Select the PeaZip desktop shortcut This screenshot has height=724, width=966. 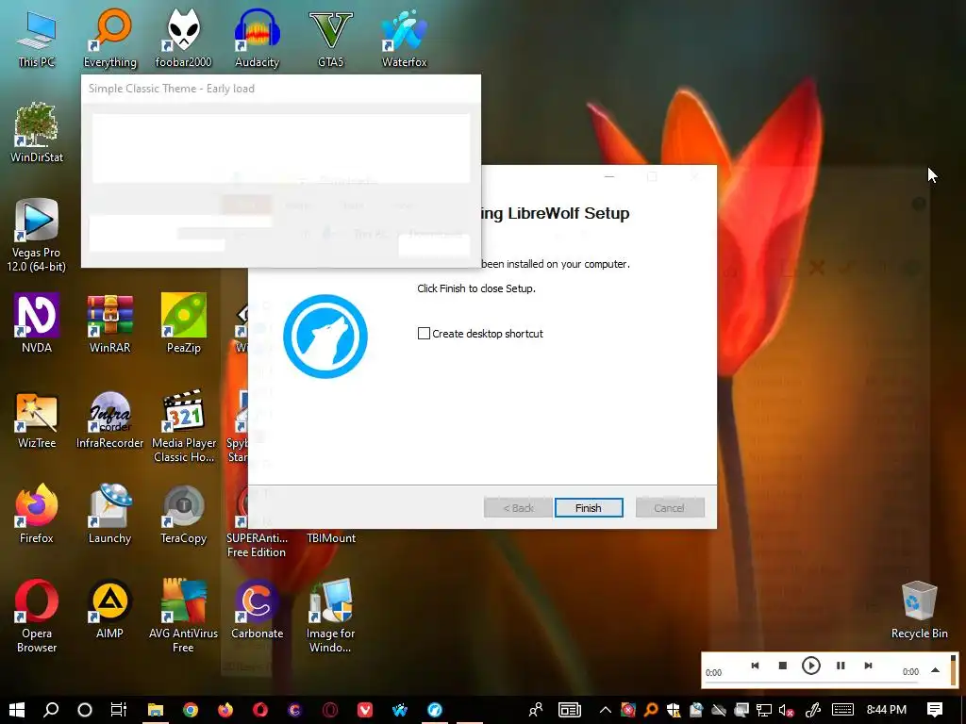[183, 323]
